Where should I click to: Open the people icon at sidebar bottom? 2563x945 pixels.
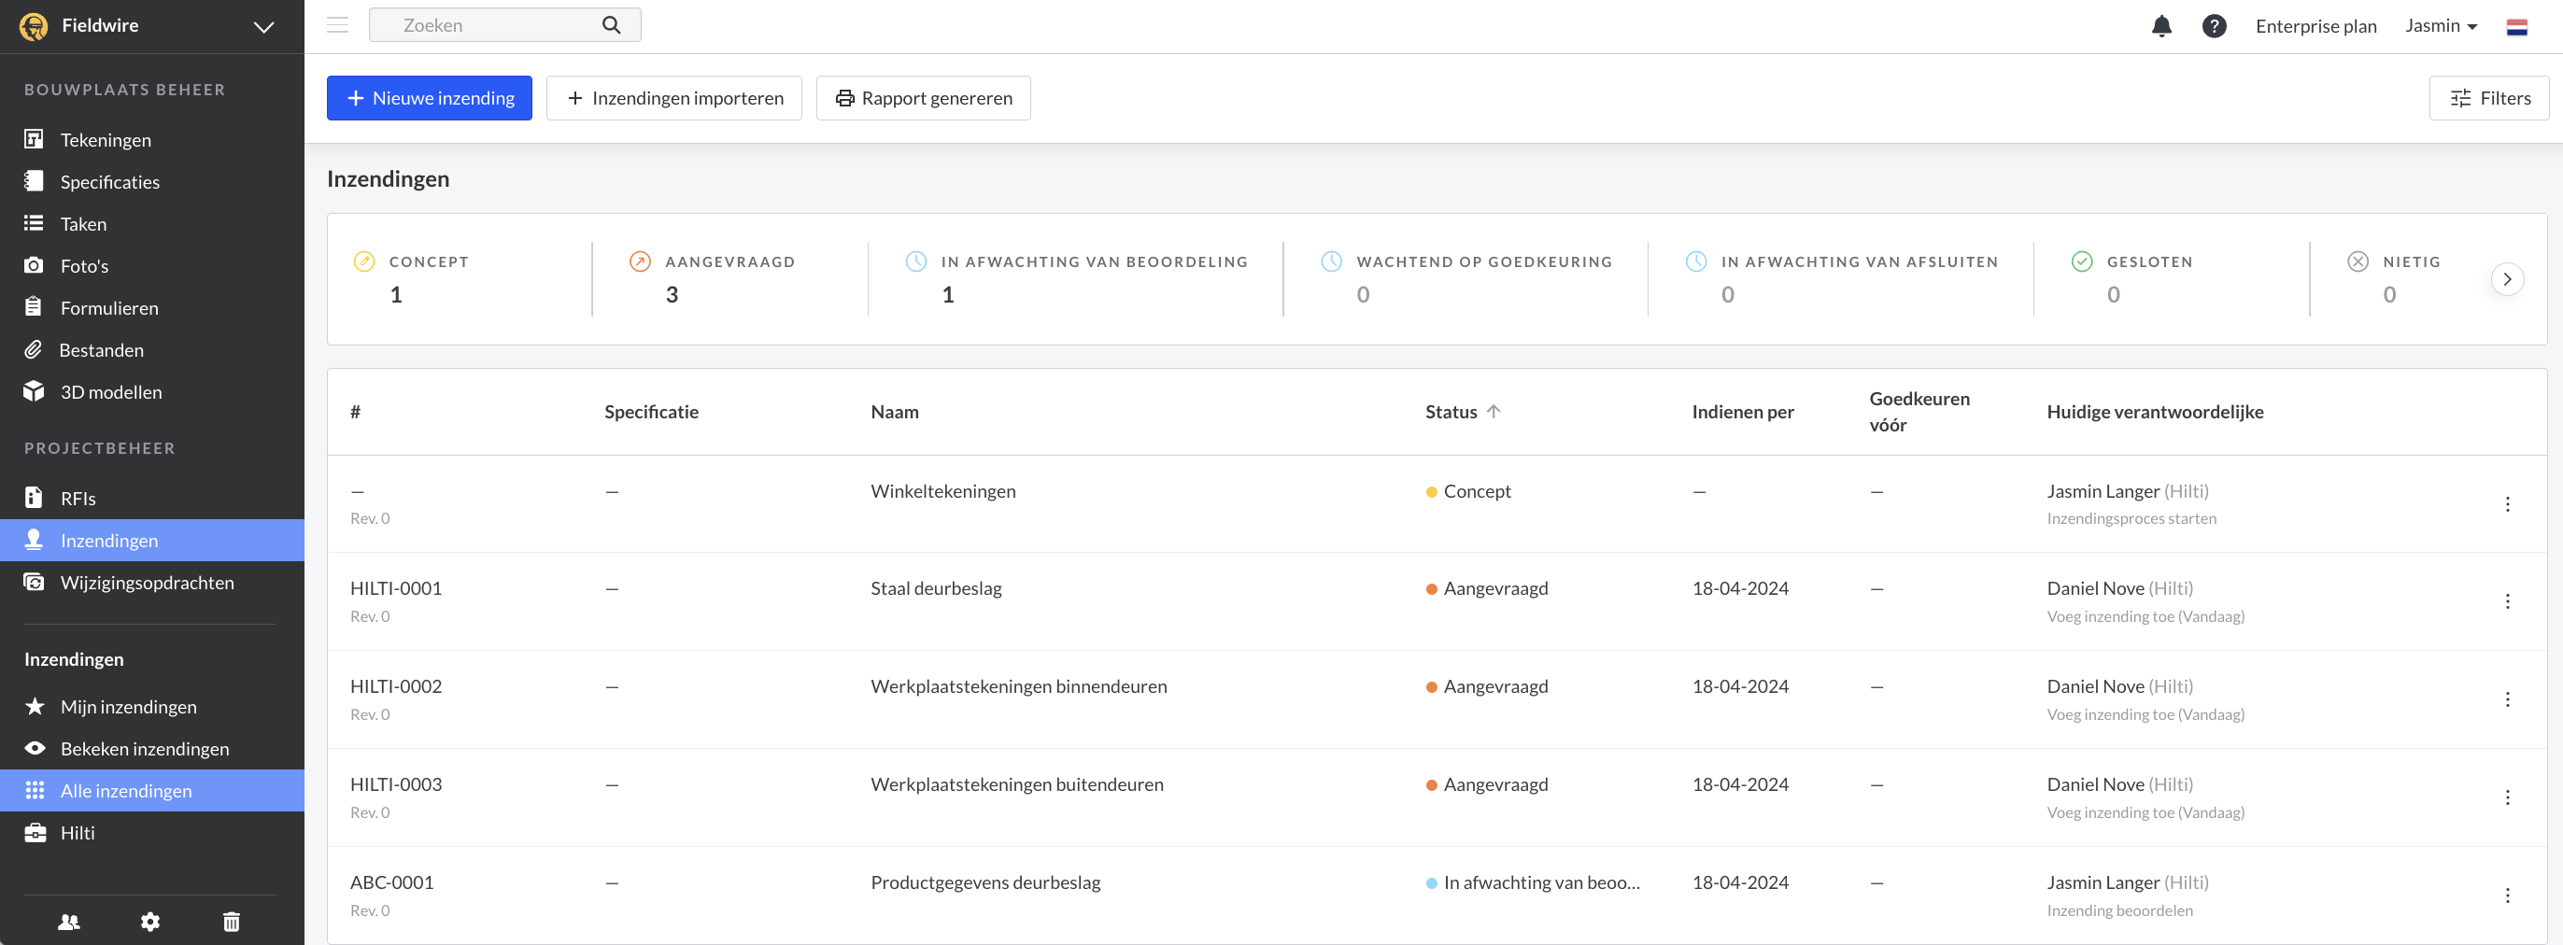pyautogui.click(x=69, y=921)
